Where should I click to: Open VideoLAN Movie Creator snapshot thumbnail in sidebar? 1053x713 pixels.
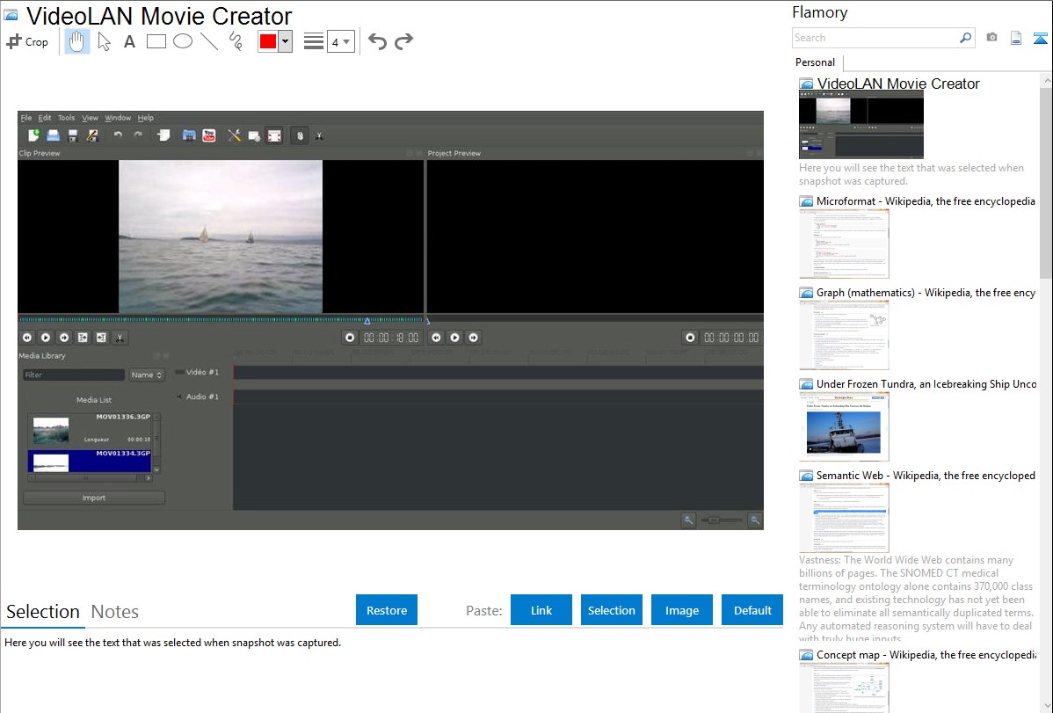click(861, 126)
